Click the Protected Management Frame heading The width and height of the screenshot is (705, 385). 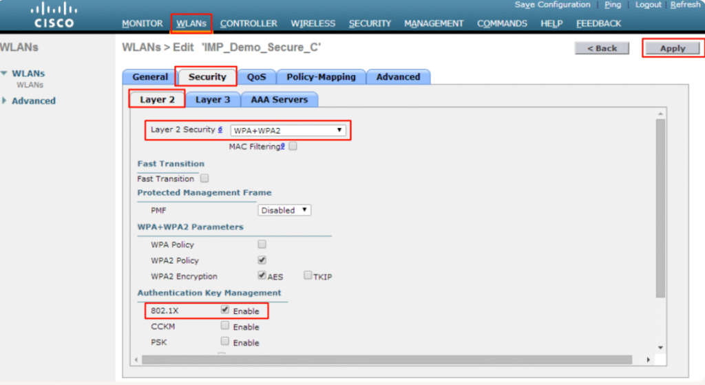[x=204, y=193]
